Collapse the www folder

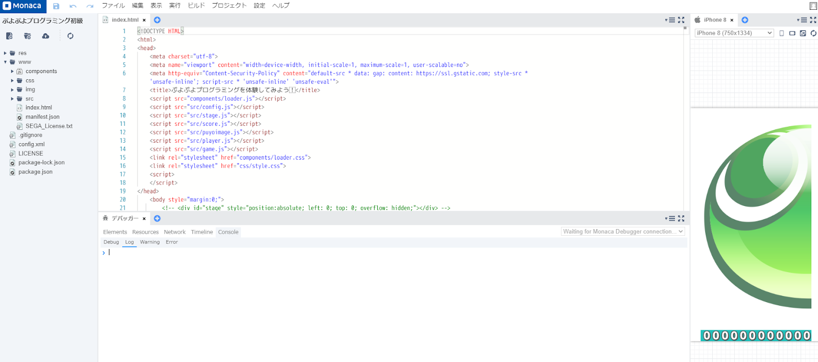5,62
